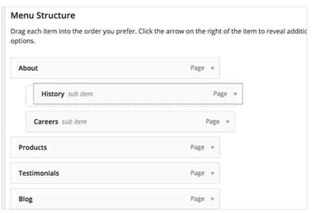Viewport: 317px width, 213px height.
Task: Click the 'sub item' text beside Careers
Action: (74, 122)
